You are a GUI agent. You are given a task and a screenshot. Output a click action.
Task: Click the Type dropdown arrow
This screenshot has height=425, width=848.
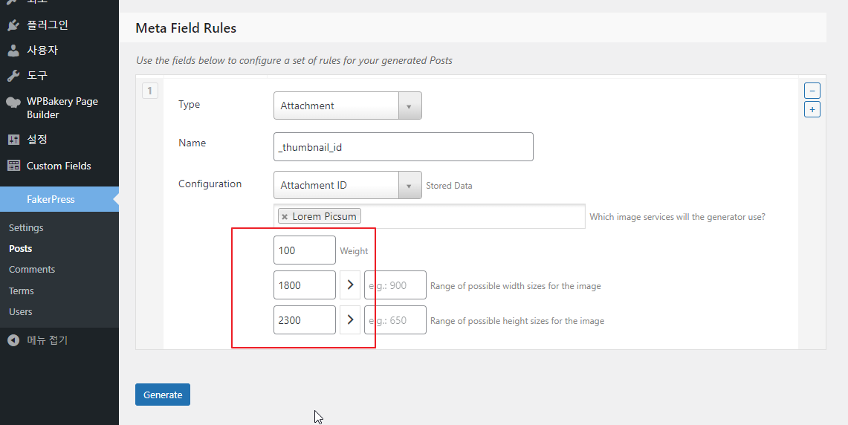pyautogui.click(x=410, y=106)
